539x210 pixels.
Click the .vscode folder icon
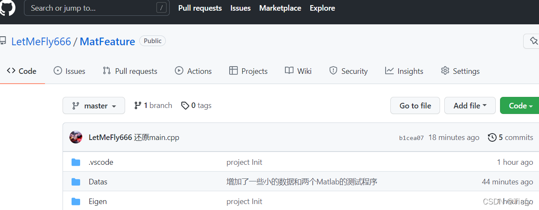(76, 162)
